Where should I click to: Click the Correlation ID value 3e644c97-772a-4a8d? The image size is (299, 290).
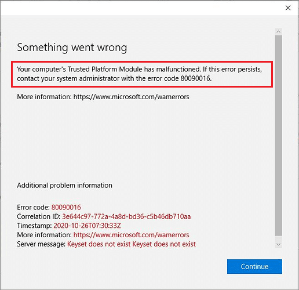pos(126,216)
